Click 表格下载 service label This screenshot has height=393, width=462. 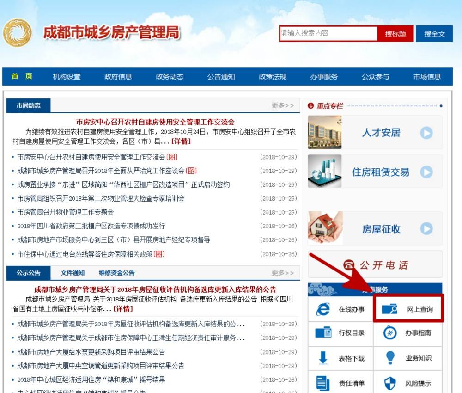[x=352, y=358]
